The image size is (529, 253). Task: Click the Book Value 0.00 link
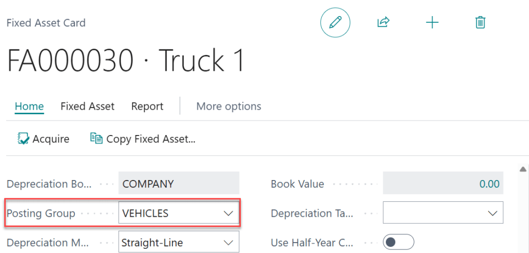(x=489, y=184)
